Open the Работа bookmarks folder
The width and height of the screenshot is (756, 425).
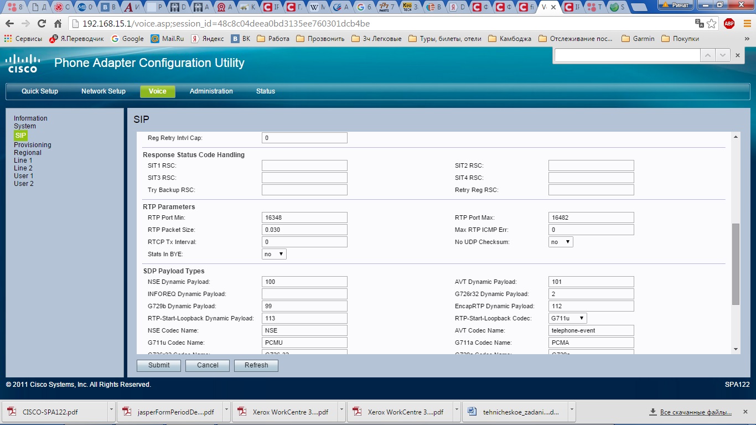(x=273, y=39)
